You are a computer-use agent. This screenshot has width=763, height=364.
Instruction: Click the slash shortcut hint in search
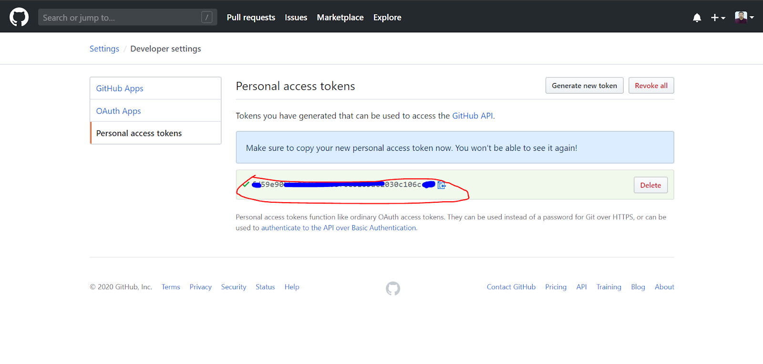click(207, 17)
